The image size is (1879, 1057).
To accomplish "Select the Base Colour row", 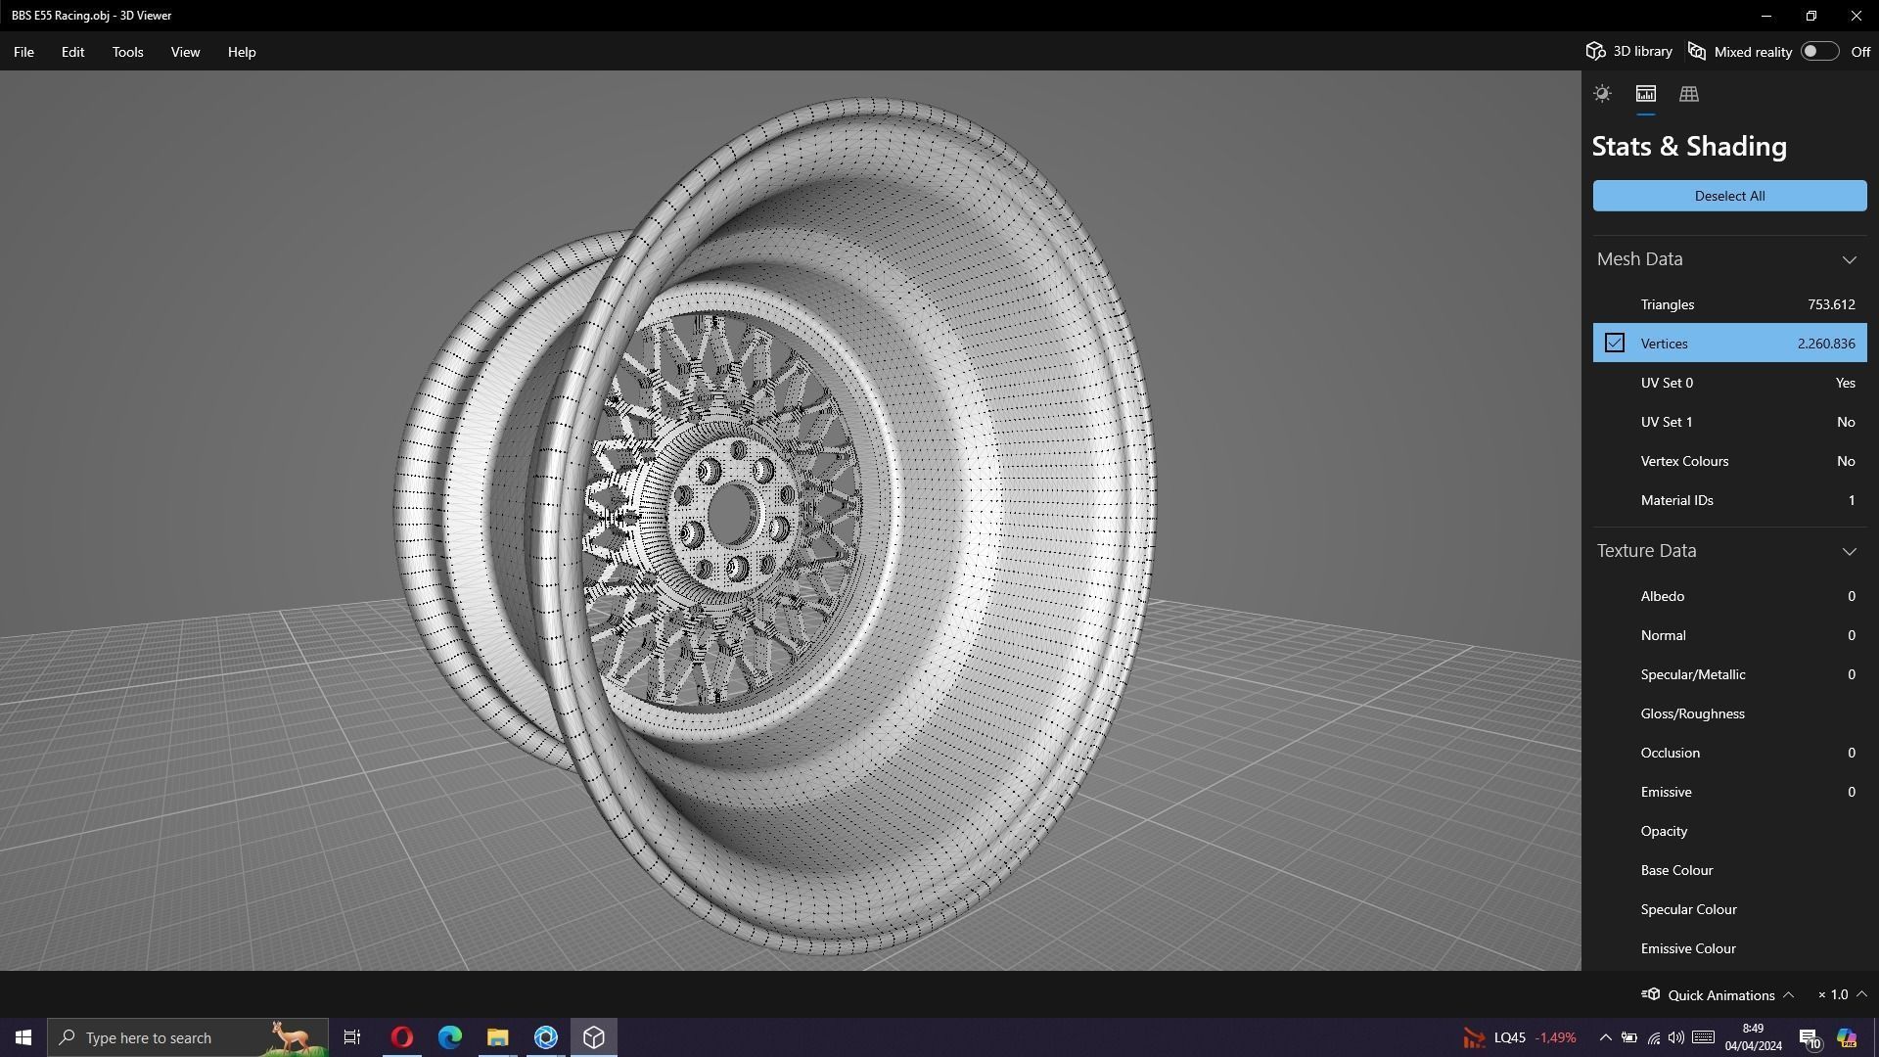I will 1729,870.
